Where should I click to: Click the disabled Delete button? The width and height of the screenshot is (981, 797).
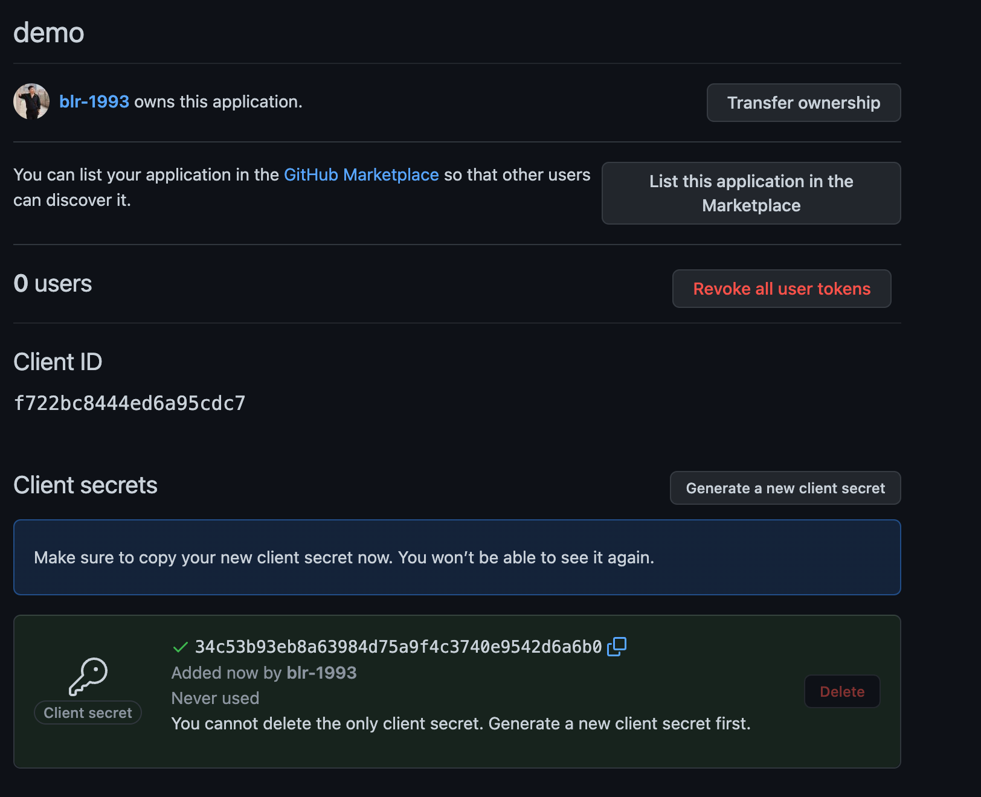pos(841,691)
